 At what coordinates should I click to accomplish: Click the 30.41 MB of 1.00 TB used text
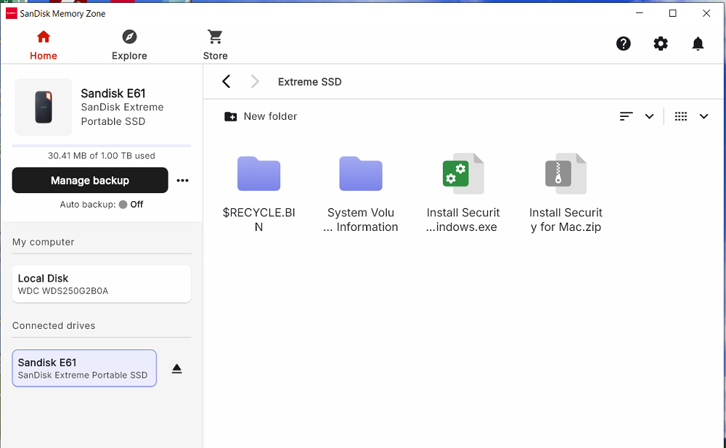click(x=102, y=155)
